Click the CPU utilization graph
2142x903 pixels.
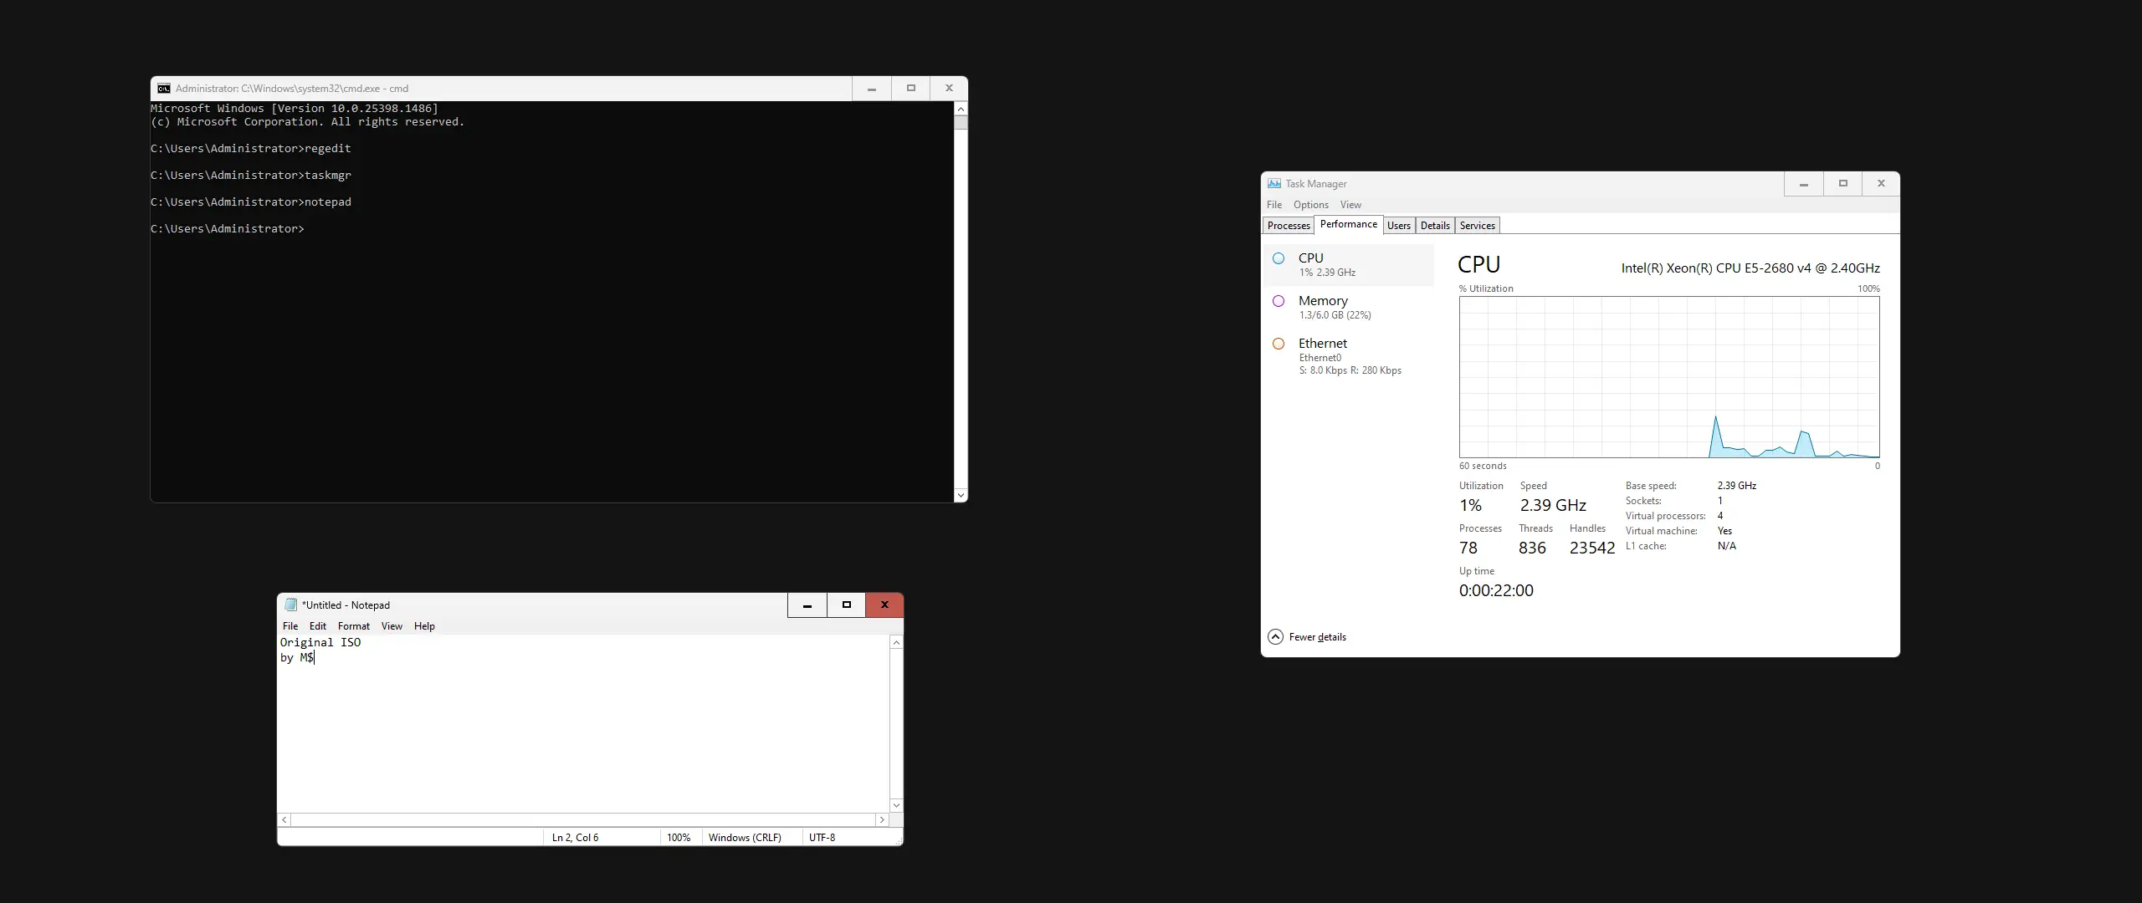click(x=1668, y=377)
